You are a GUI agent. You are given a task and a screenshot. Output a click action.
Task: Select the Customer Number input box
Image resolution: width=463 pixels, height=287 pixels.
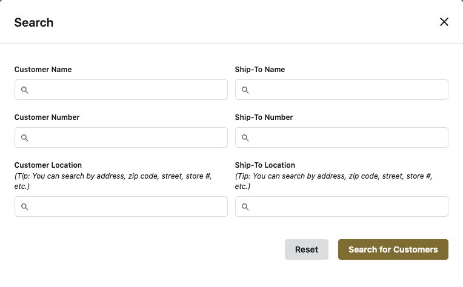click(x=127, y=138)
